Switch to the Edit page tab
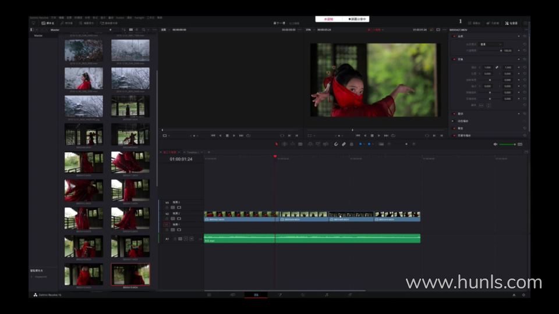 [256, 295]
